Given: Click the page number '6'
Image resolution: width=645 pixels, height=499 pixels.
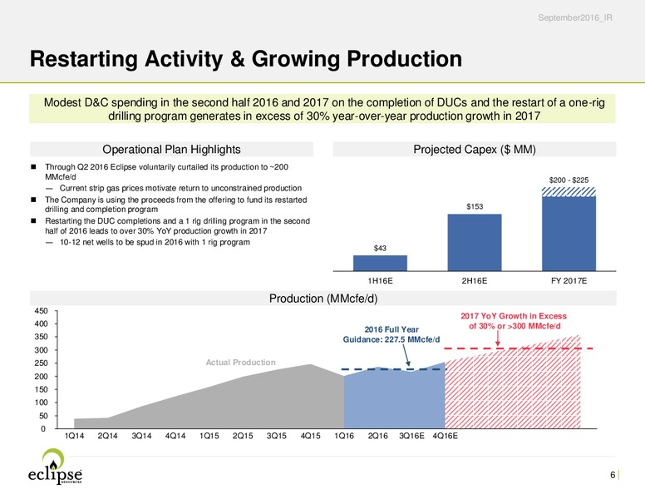Looking at the screenshot, I should [613, 475].
